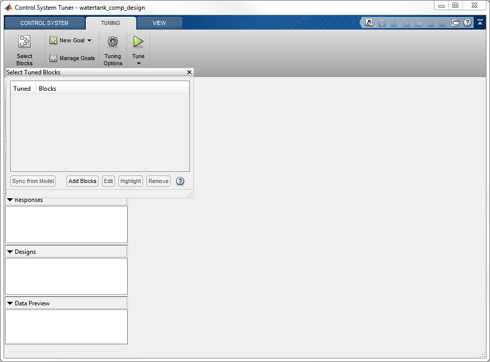Viewport: 490px width, 362px height.
Task: Open the VIEW tab
Action: pyautogui.click(x=159, y=23)
